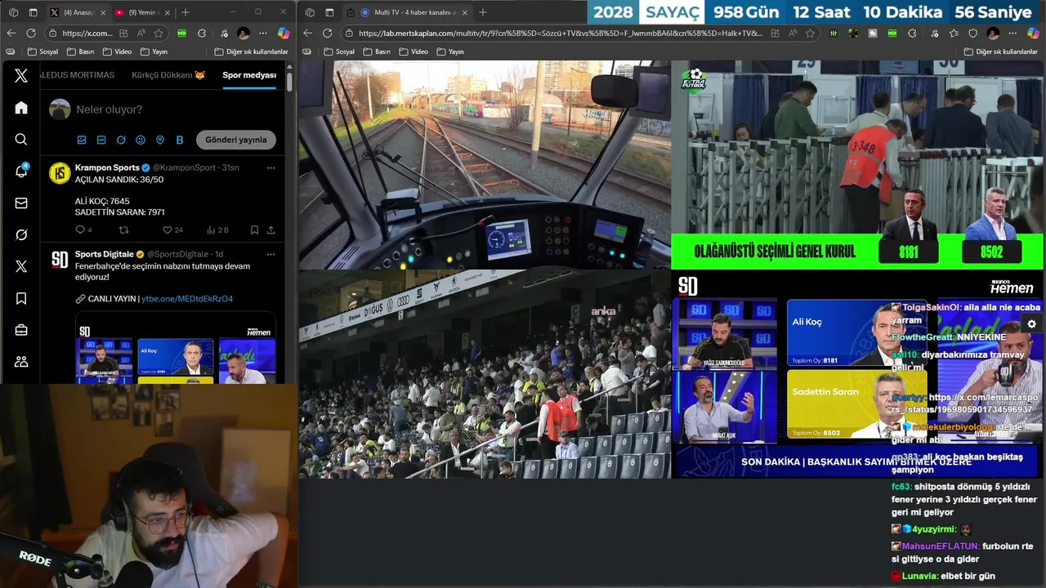
Task: Open new tab in Multi TV window
Action: [x=482, y=12]
